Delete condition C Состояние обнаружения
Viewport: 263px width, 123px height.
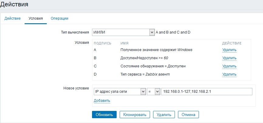point(229,66)
